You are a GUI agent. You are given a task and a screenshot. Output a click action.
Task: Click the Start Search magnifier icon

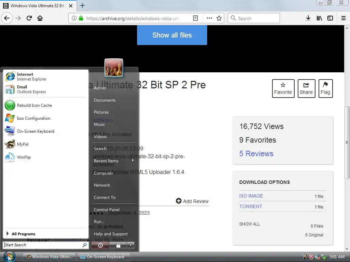coord(85,245)
